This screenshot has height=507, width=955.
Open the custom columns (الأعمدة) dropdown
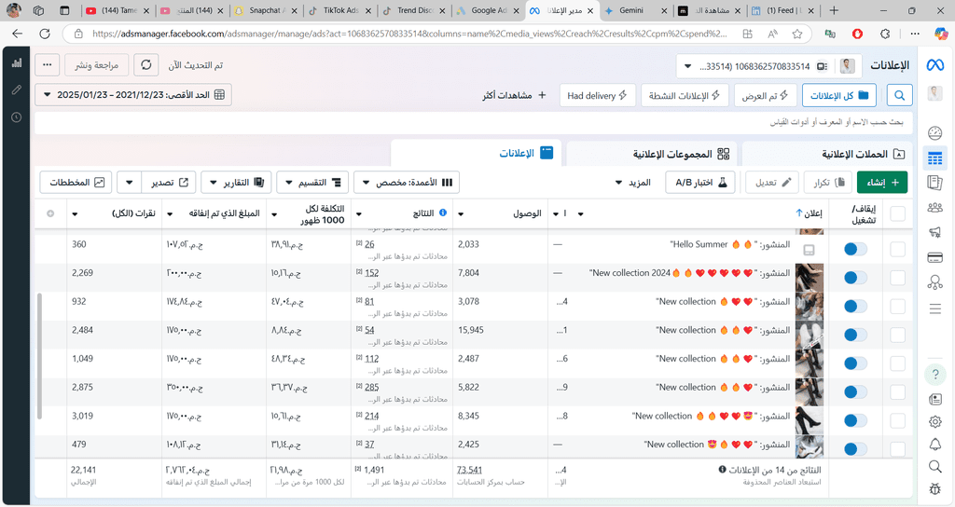pos(407,182)
